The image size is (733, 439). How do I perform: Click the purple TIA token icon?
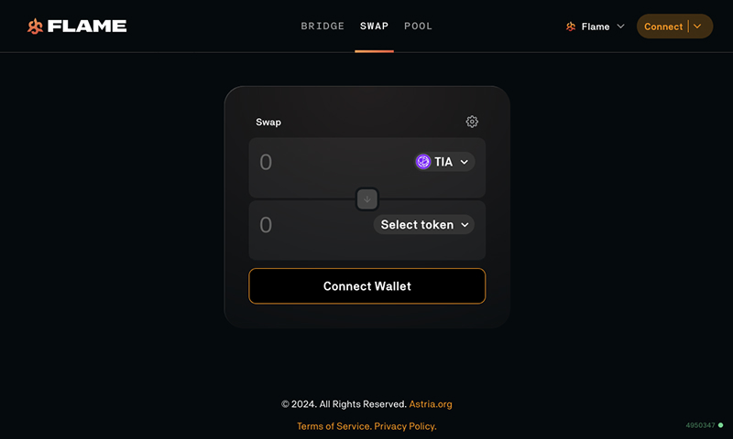[x=423, y=162]
